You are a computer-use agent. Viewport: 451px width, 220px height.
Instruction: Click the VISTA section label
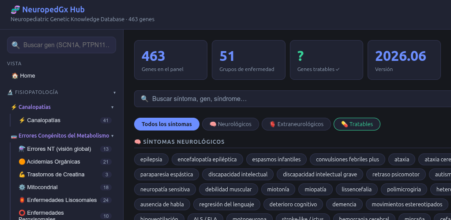pyautogui.click(x=15, y=63)
